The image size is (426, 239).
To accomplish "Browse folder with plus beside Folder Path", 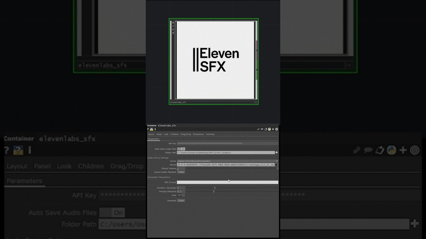I will [277, 152].
